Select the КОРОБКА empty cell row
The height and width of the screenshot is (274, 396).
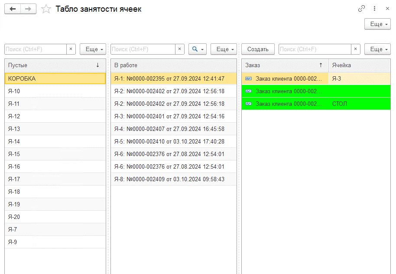point(55,78)
